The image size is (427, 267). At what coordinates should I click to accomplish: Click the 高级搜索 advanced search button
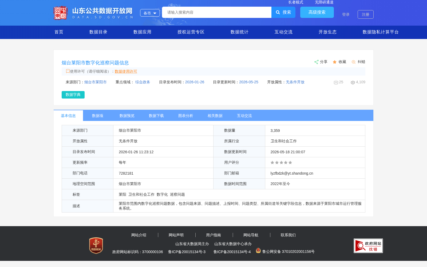point(317,12)
